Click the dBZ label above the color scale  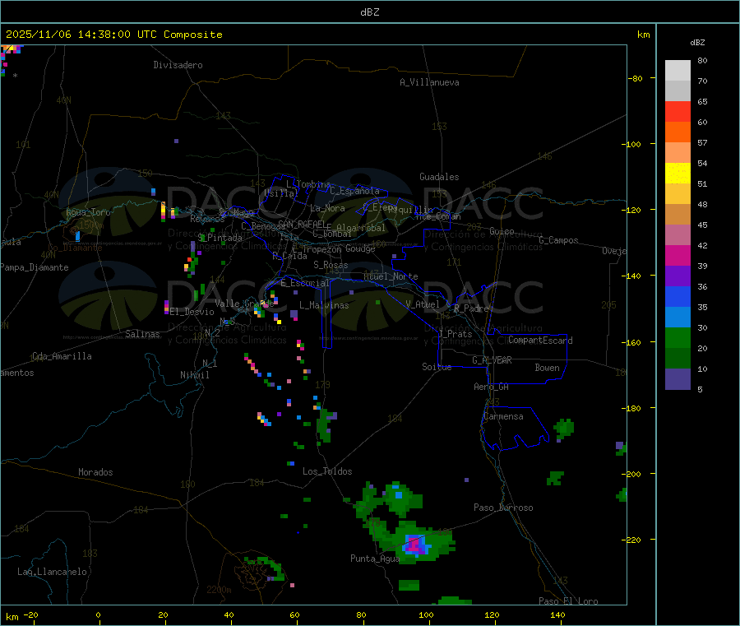point(697,43)
